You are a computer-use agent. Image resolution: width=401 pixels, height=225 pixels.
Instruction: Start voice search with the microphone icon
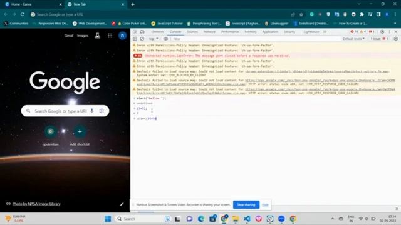[x=92, y=111]
